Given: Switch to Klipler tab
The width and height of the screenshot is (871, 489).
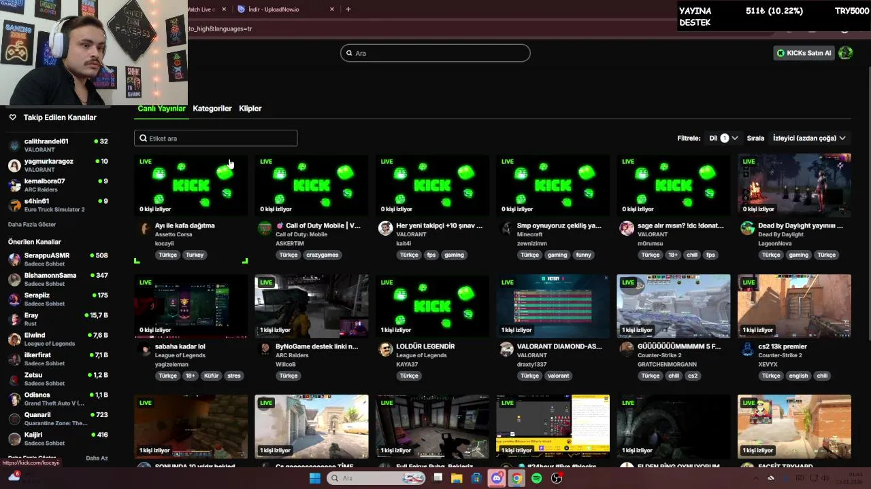Looking at the screenshot, I should point(250,109).
